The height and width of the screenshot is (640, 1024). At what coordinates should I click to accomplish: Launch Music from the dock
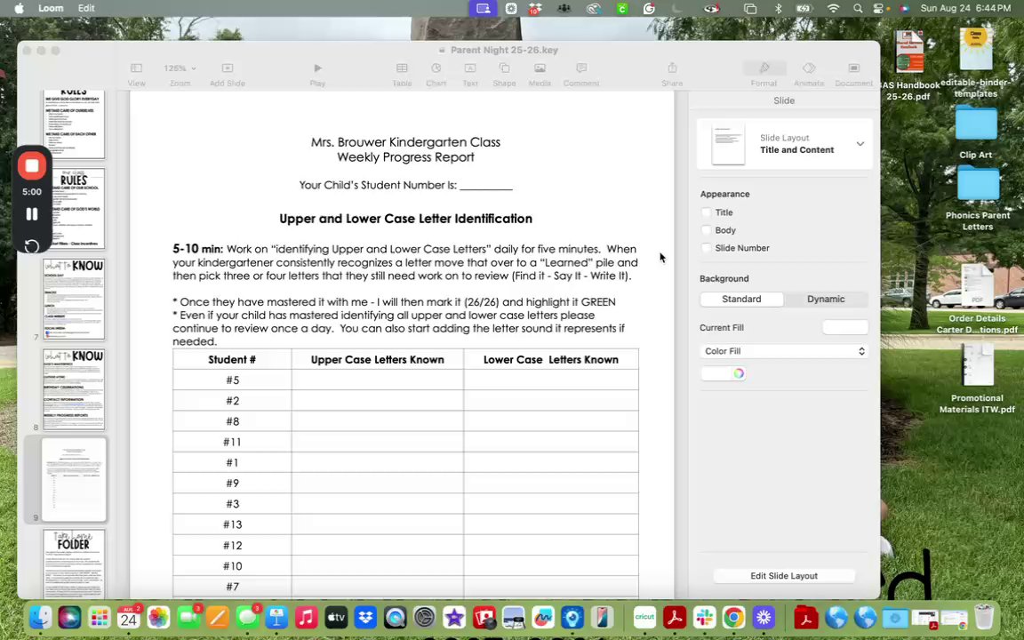[306, 617]
